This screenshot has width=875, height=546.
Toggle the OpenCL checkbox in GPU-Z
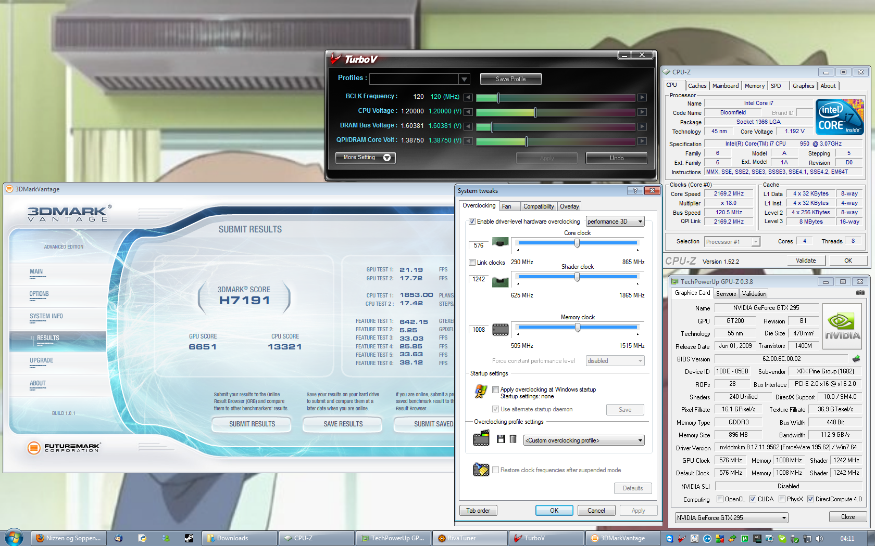pos(720,499)
